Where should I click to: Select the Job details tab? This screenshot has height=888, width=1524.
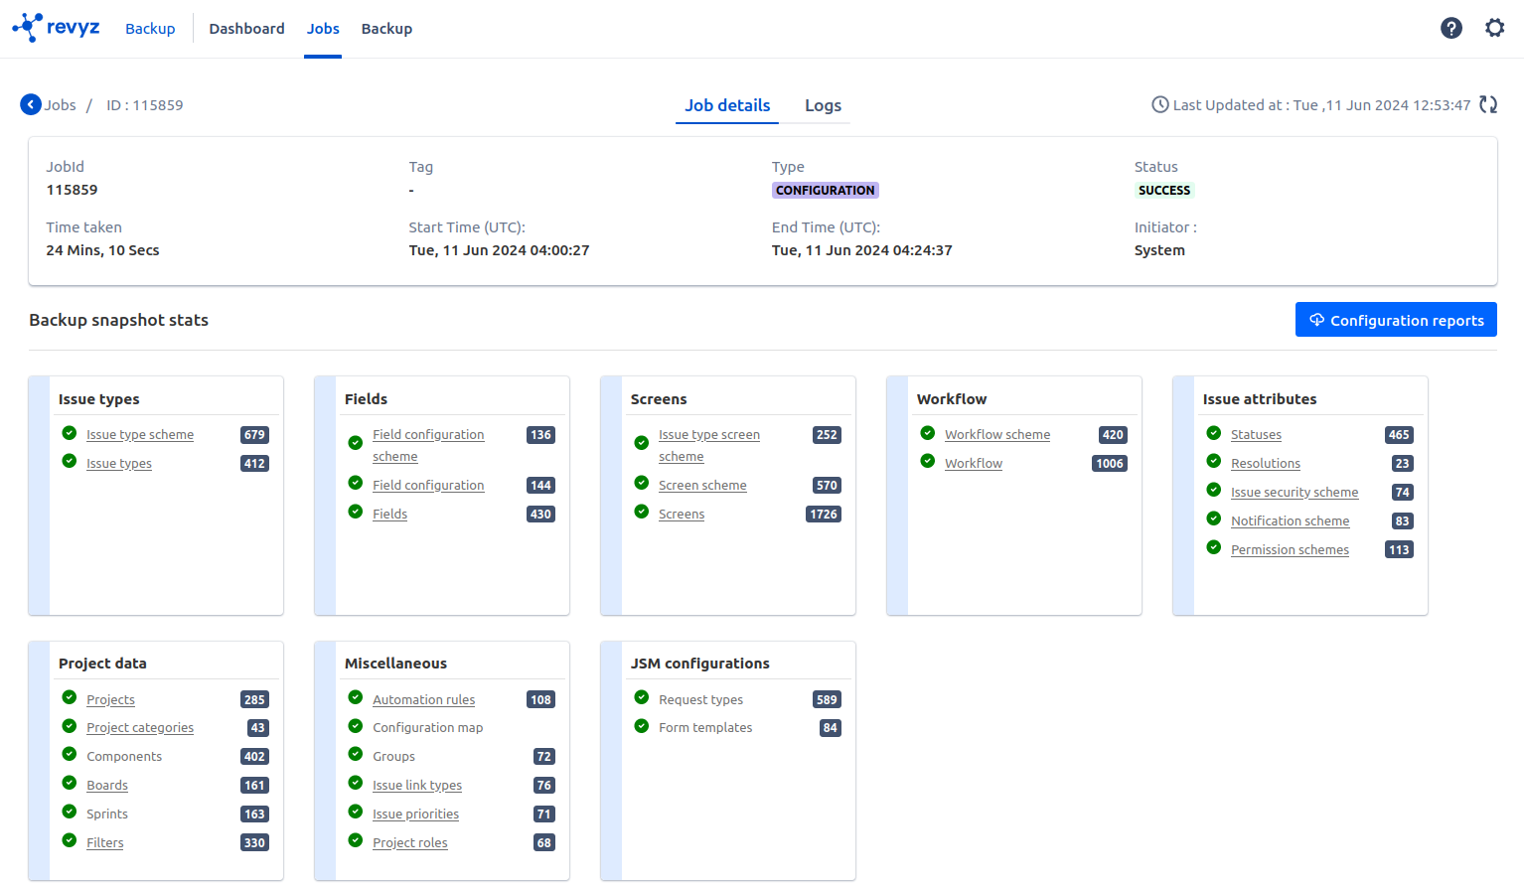727,105
